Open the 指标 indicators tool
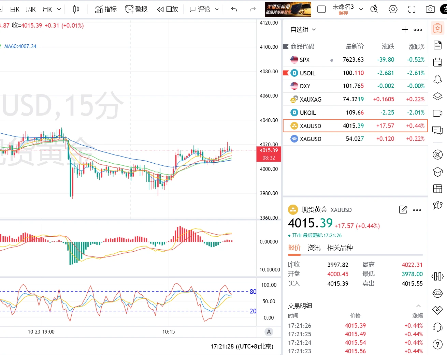 [106, 9]
